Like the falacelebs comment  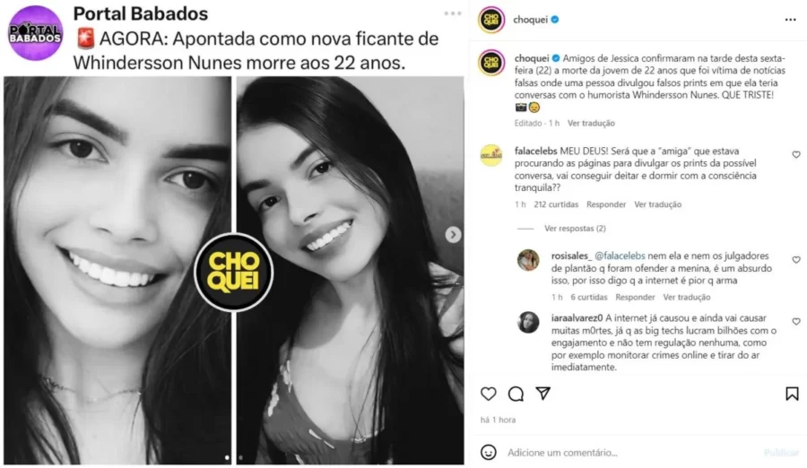click(x=796, y=154)
